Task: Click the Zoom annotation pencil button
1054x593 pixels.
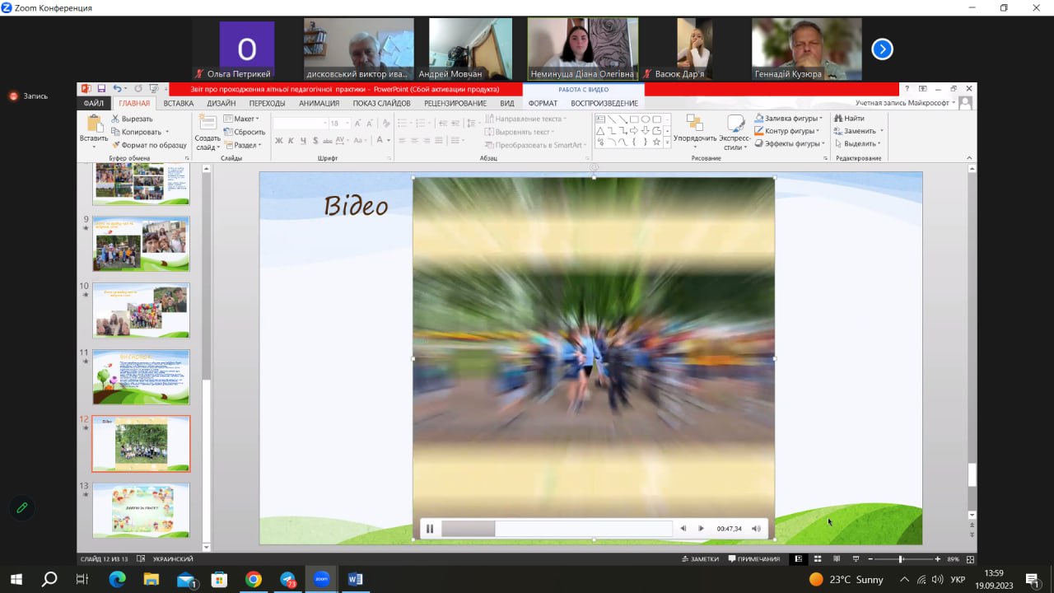Action: pyautogui.click(x=22, y=508)
